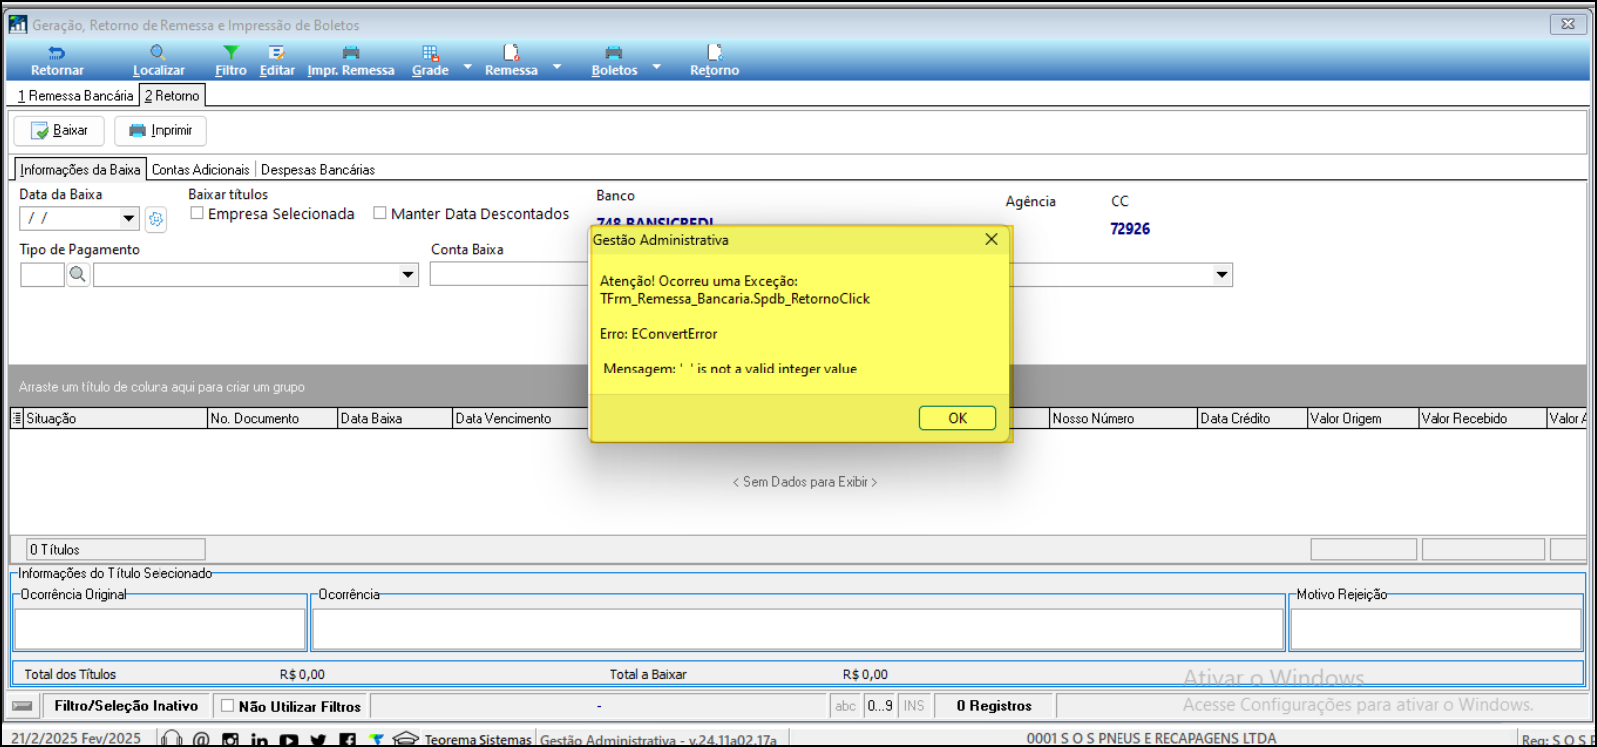The image size is (1597, 747).
Task: Sort by the Data Vencimento column header
Action: tap(520, 419)
